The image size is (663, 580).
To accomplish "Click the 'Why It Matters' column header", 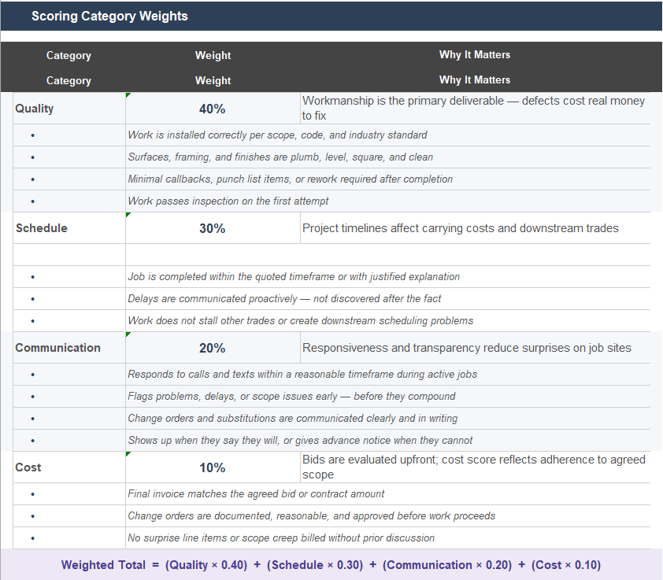I will (475, 55).
